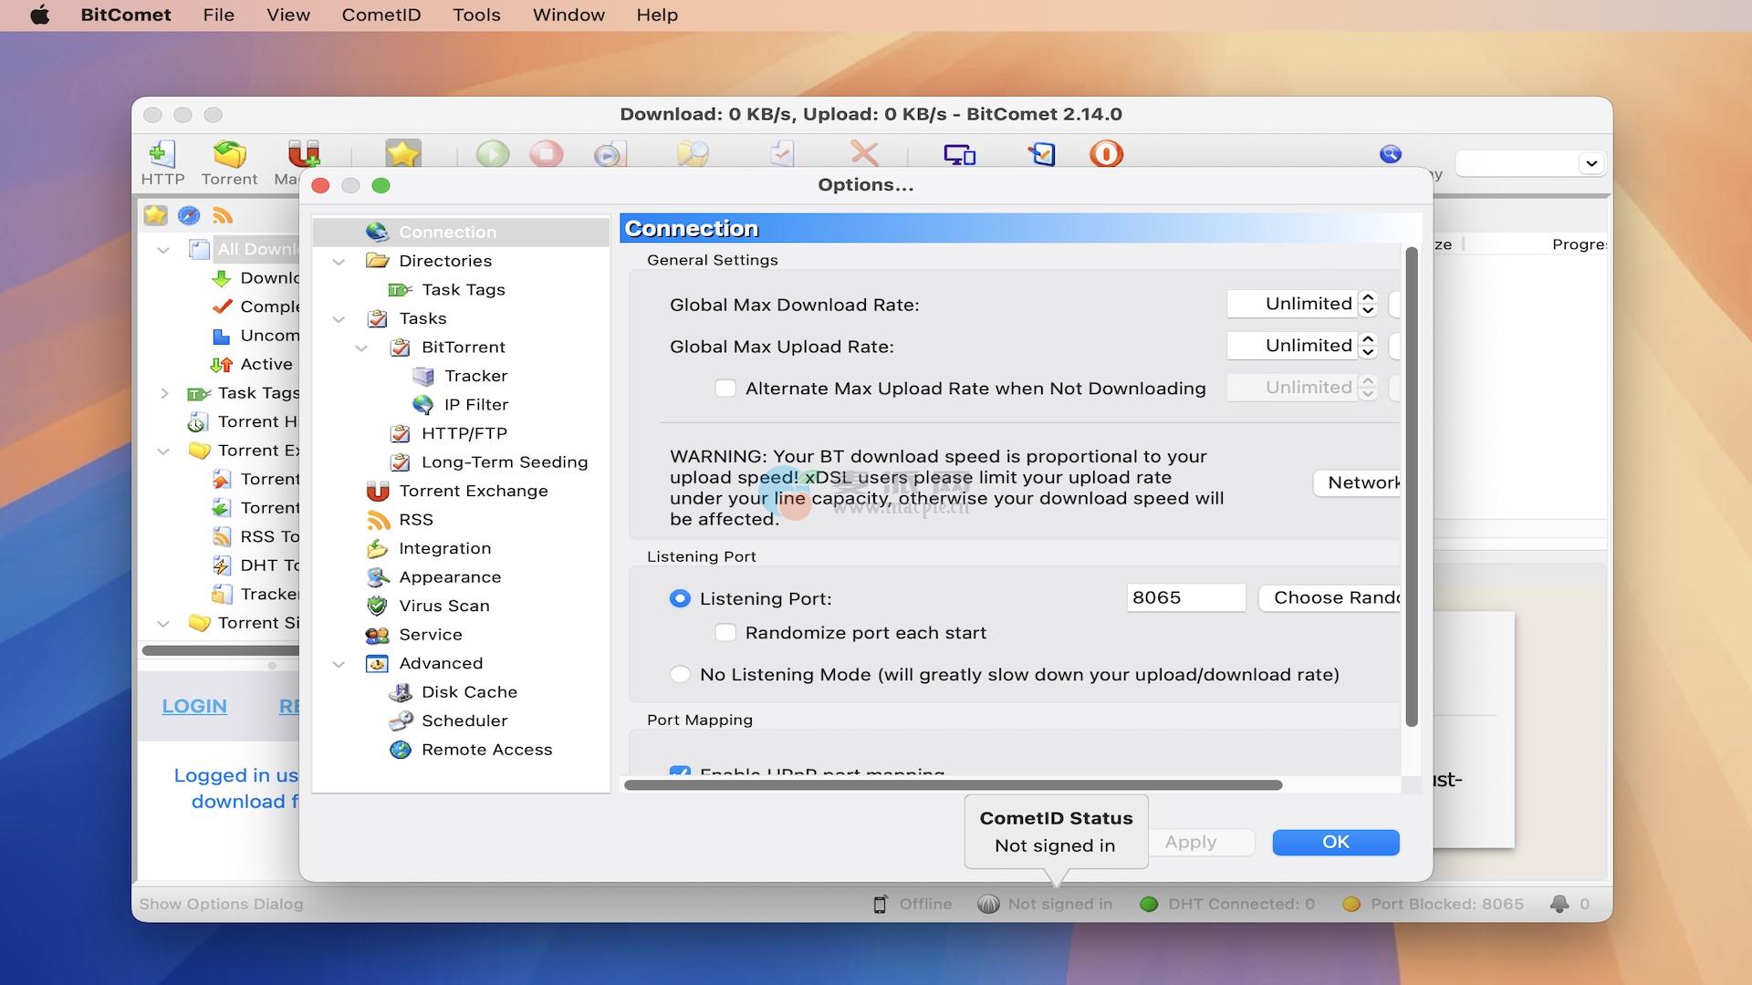The image size is (1752, 985).
Task: Open Remote Access options page
Action: (x=486, y=750)
